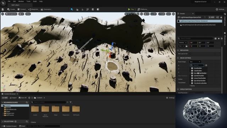Open the Content button in toolbar

[22, 9]
